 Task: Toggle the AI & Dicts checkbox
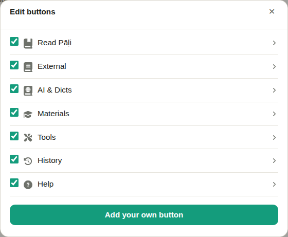pyautogui.click(x=14, y=88)
